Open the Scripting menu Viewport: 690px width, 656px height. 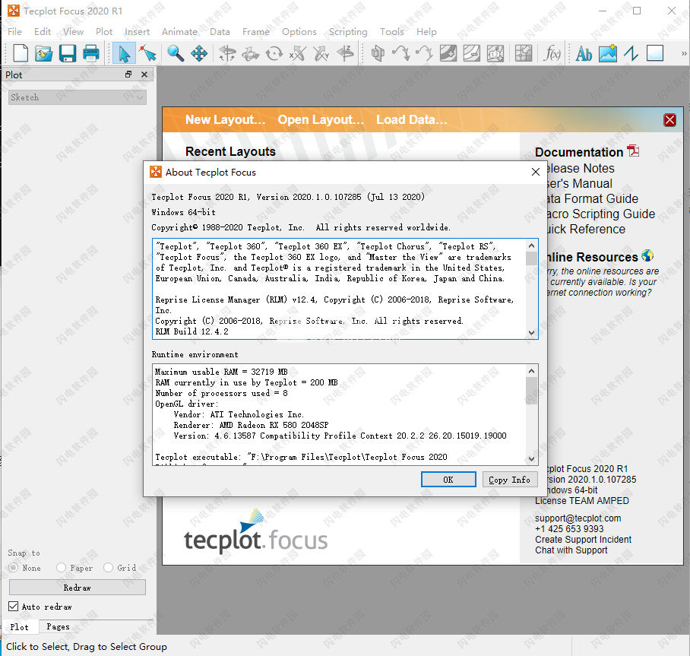click(x=348, y=32)
